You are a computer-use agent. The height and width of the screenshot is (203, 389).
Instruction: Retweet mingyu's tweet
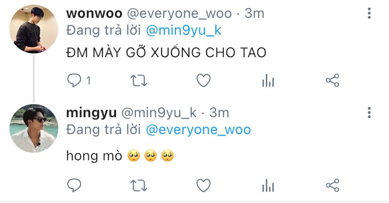(x=139, y=186)
